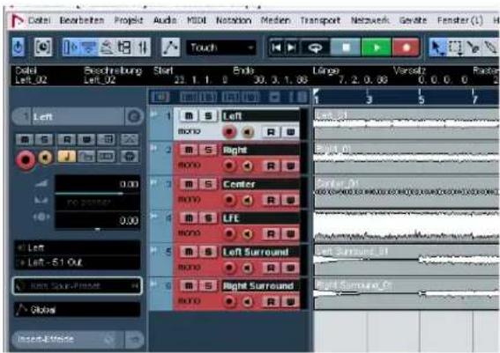This screenshot has height=353, width=500.
Task: Enable Write automation on Left track
Action: [x=290, y=132]
